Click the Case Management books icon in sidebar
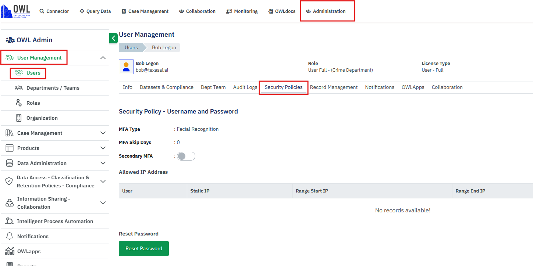The width and height of the screenshot is (533, 266). pyautogui.click(x=10, y=133)
